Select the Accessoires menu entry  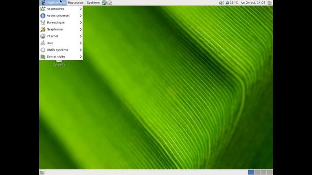61,9
